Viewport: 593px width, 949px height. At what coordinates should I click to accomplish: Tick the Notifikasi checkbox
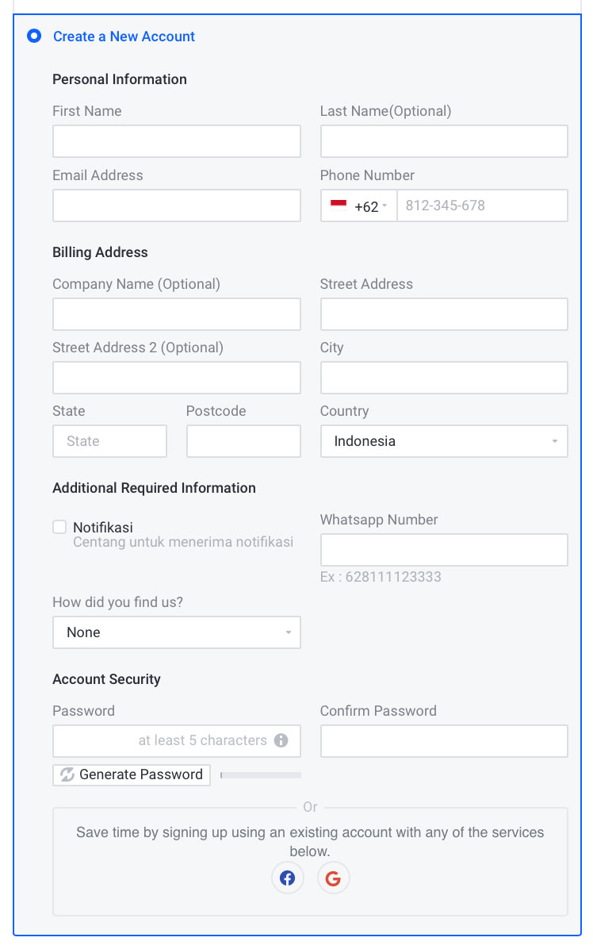[59, 527]
